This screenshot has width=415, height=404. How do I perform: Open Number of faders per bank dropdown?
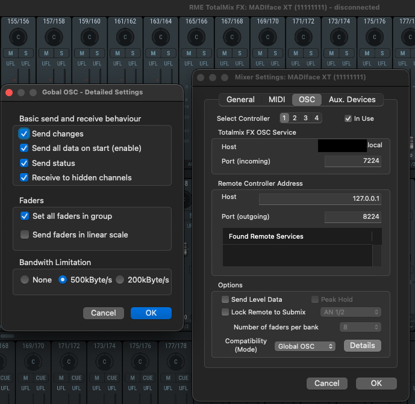coord(360,327)
